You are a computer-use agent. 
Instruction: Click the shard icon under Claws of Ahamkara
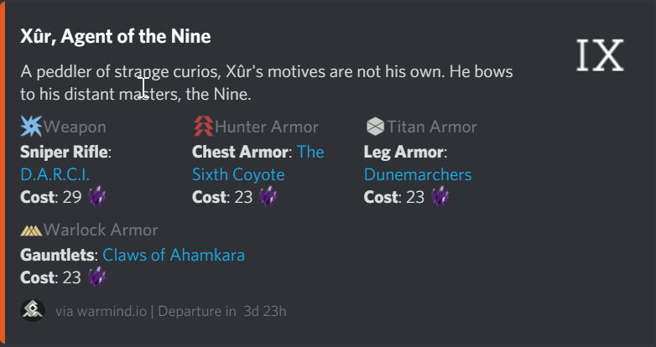coord(97,277)
